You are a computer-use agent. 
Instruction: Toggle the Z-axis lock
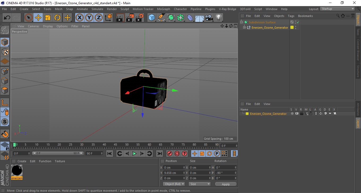(x=99, y=18)
